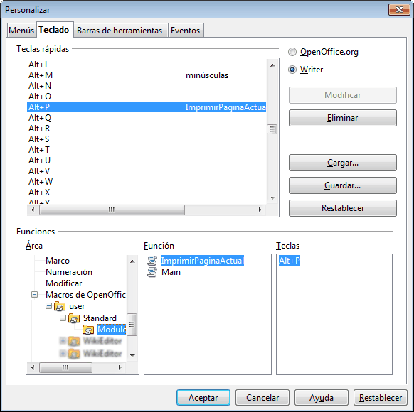Viewport: 414px width, 412px height.
Task: Click the Cancelar button
Action: click(262, 398)
